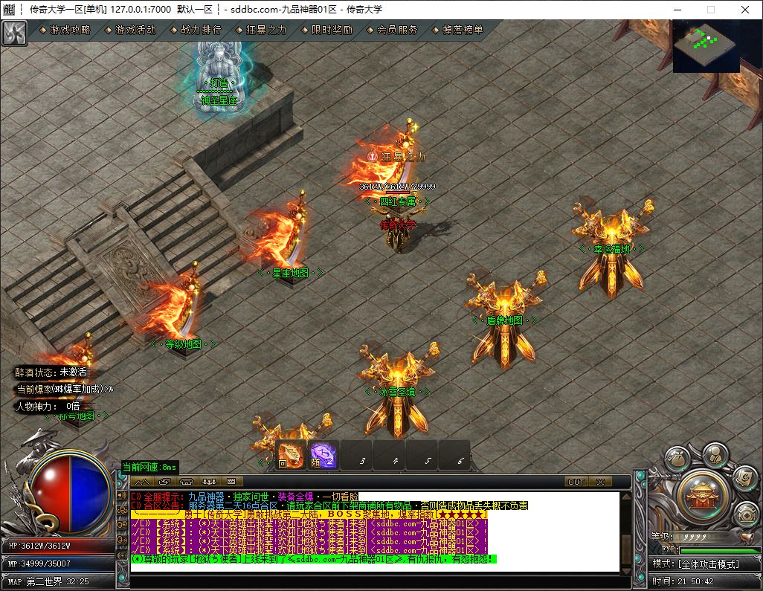Click the golden palace shop orb
Viewport: 763px width, 591px height.
704,497
